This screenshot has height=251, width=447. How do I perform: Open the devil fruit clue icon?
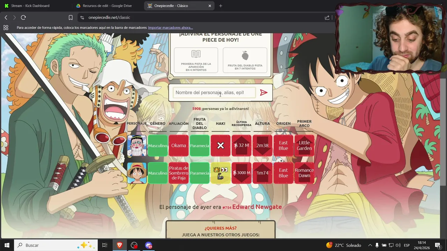pyautogui.click(x=245, y=55)
